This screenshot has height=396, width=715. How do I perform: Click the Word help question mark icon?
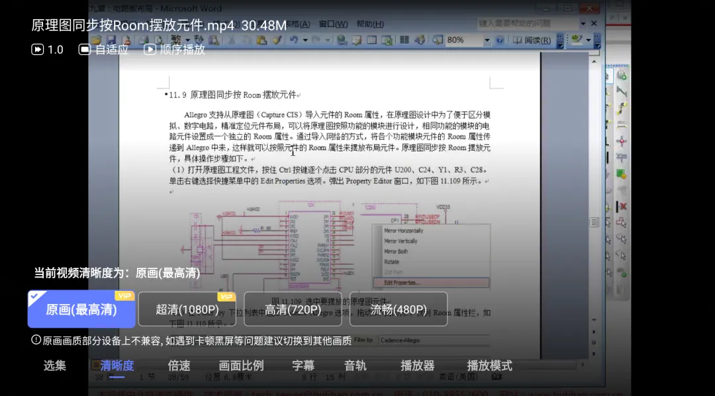[500, 40]
